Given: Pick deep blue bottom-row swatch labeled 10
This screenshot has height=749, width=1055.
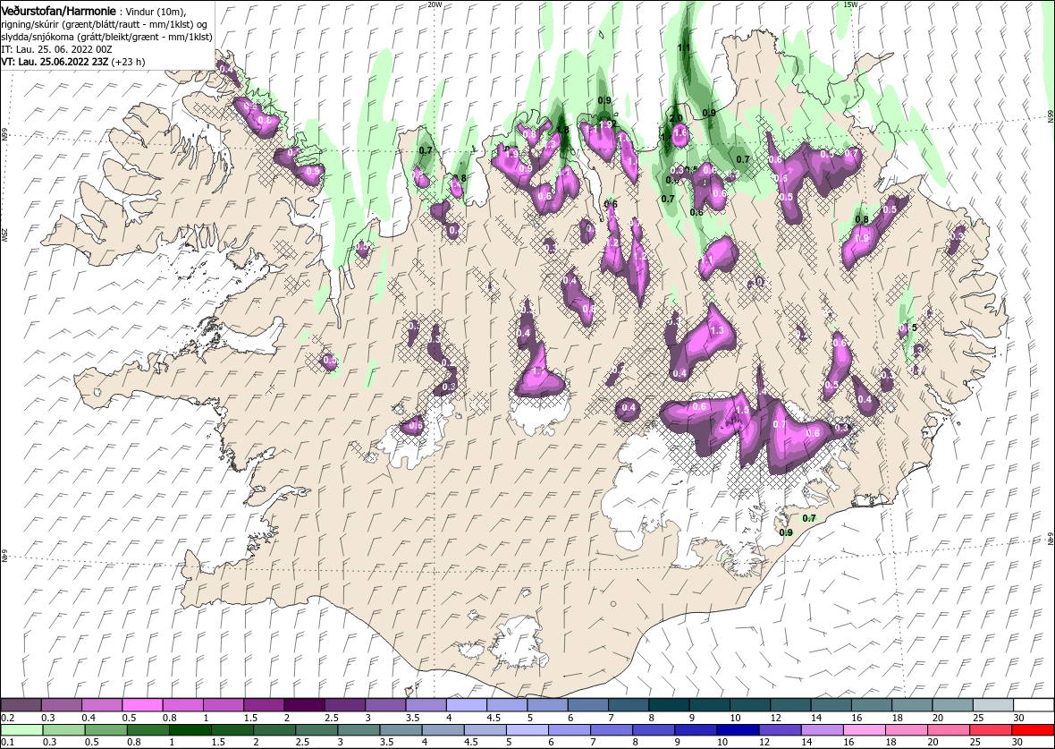Looking at the screenshot, I should tap(738, 730).
